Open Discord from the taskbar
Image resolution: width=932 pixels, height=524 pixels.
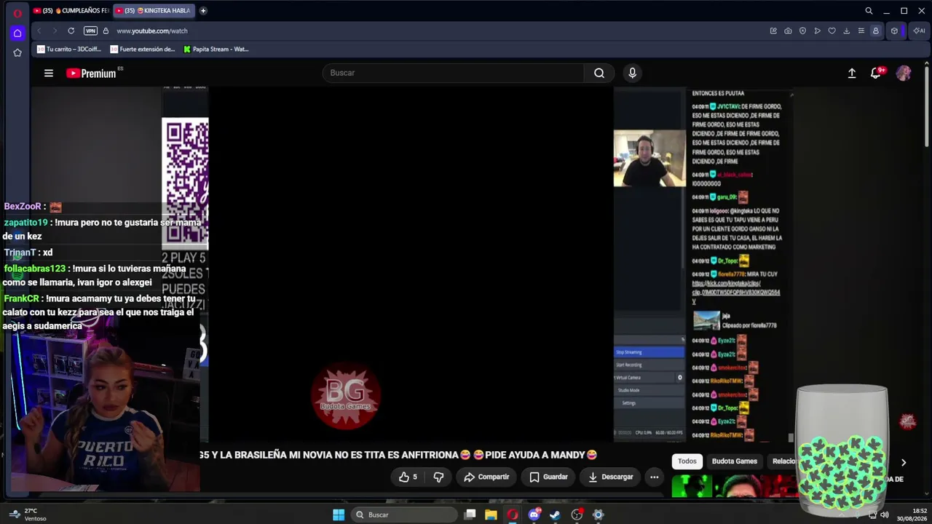[x=534, y=515]
